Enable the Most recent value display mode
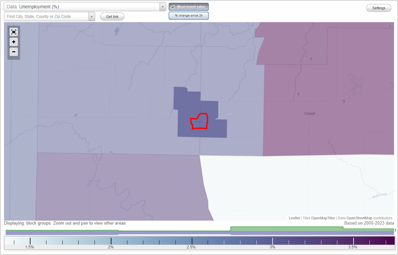Screen dimensions: 398x255 click(189, 6)
